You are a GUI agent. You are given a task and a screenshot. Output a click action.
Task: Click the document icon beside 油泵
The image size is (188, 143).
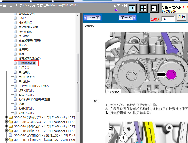pyautogui.click(x=15, y=54)
